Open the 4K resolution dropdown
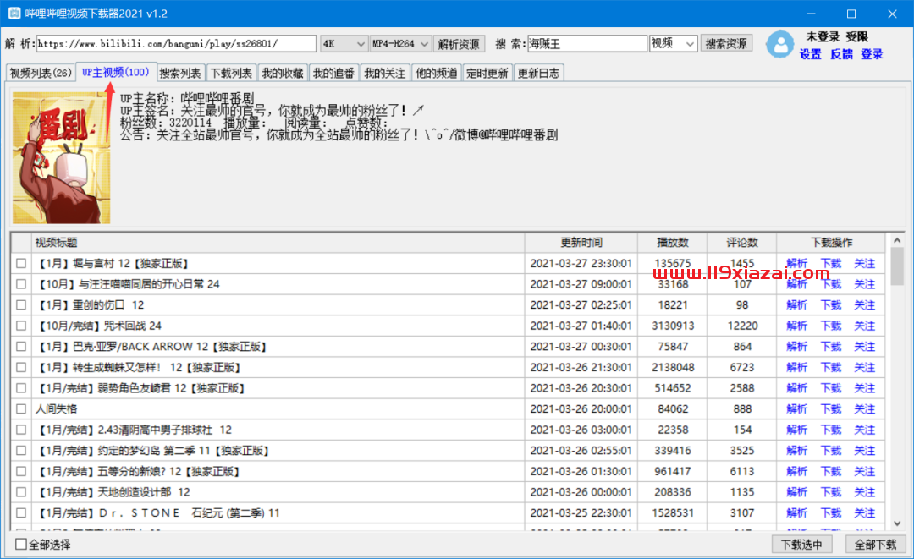Screen dimensions: 914x559 344,44
